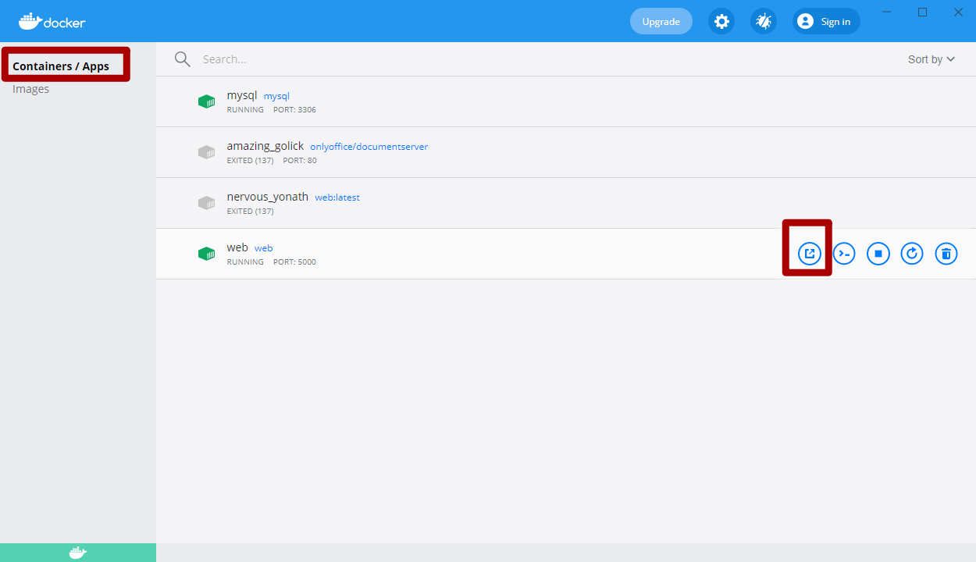Click the PORT: 5000 label
This screenshot has width=976, height=562.
[294, 262]
